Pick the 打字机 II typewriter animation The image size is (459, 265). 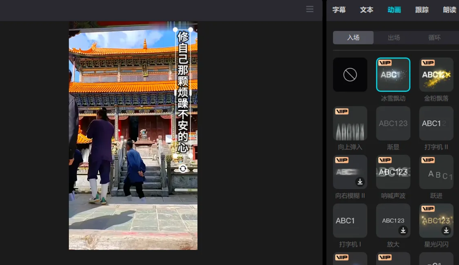[436, 123]
